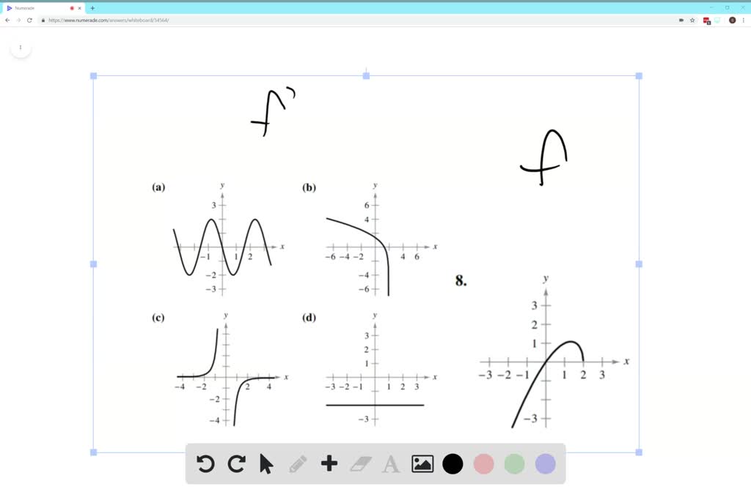Bookmark the page with the star
751x489 pixels.
click(x=692, y=20)
